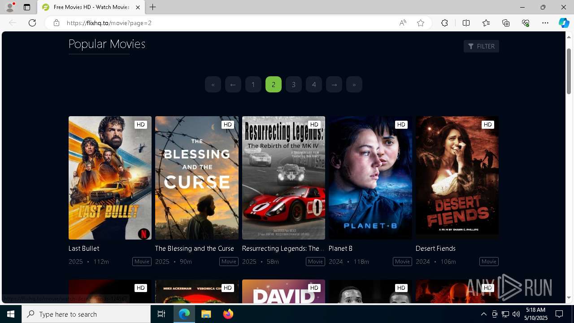Select pagination page 1
This screenshot has height=323, width=574.
253,84
